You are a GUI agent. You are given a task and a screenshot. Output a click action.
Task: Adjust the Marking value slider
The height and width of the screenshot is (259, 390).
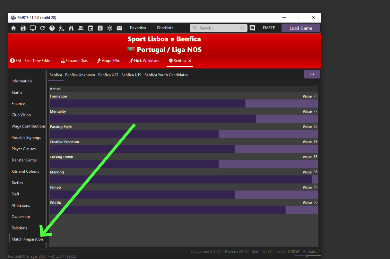coord(184,179)
